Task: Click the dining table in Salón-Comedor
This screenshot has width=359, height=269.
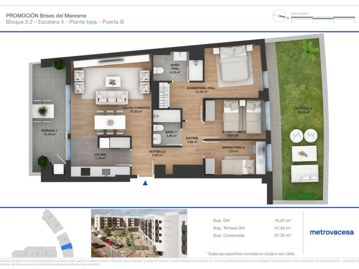Action: point(109,121)
